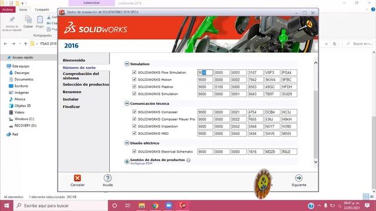
Task: Click Explorer ribbon help icon
Action: pos(373,9)
